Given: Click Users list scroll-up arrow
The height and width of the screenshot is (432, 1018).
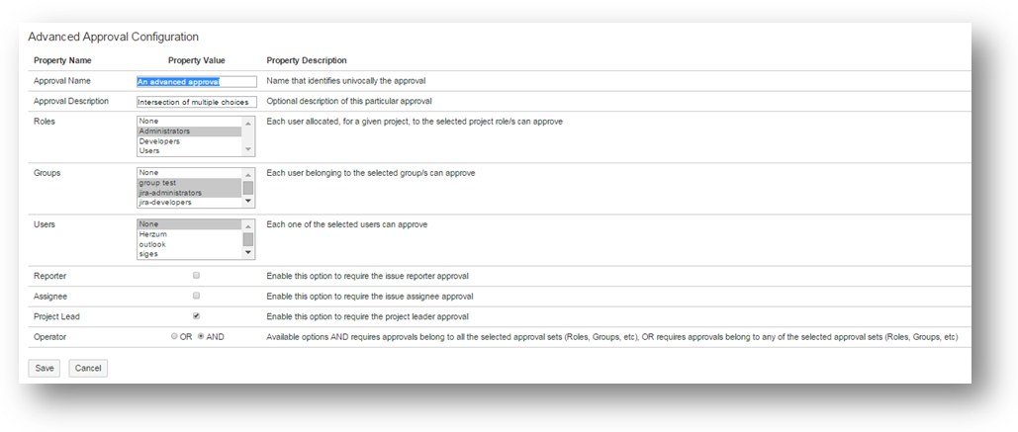Looking at the screenshot, I should coord(248,224).
